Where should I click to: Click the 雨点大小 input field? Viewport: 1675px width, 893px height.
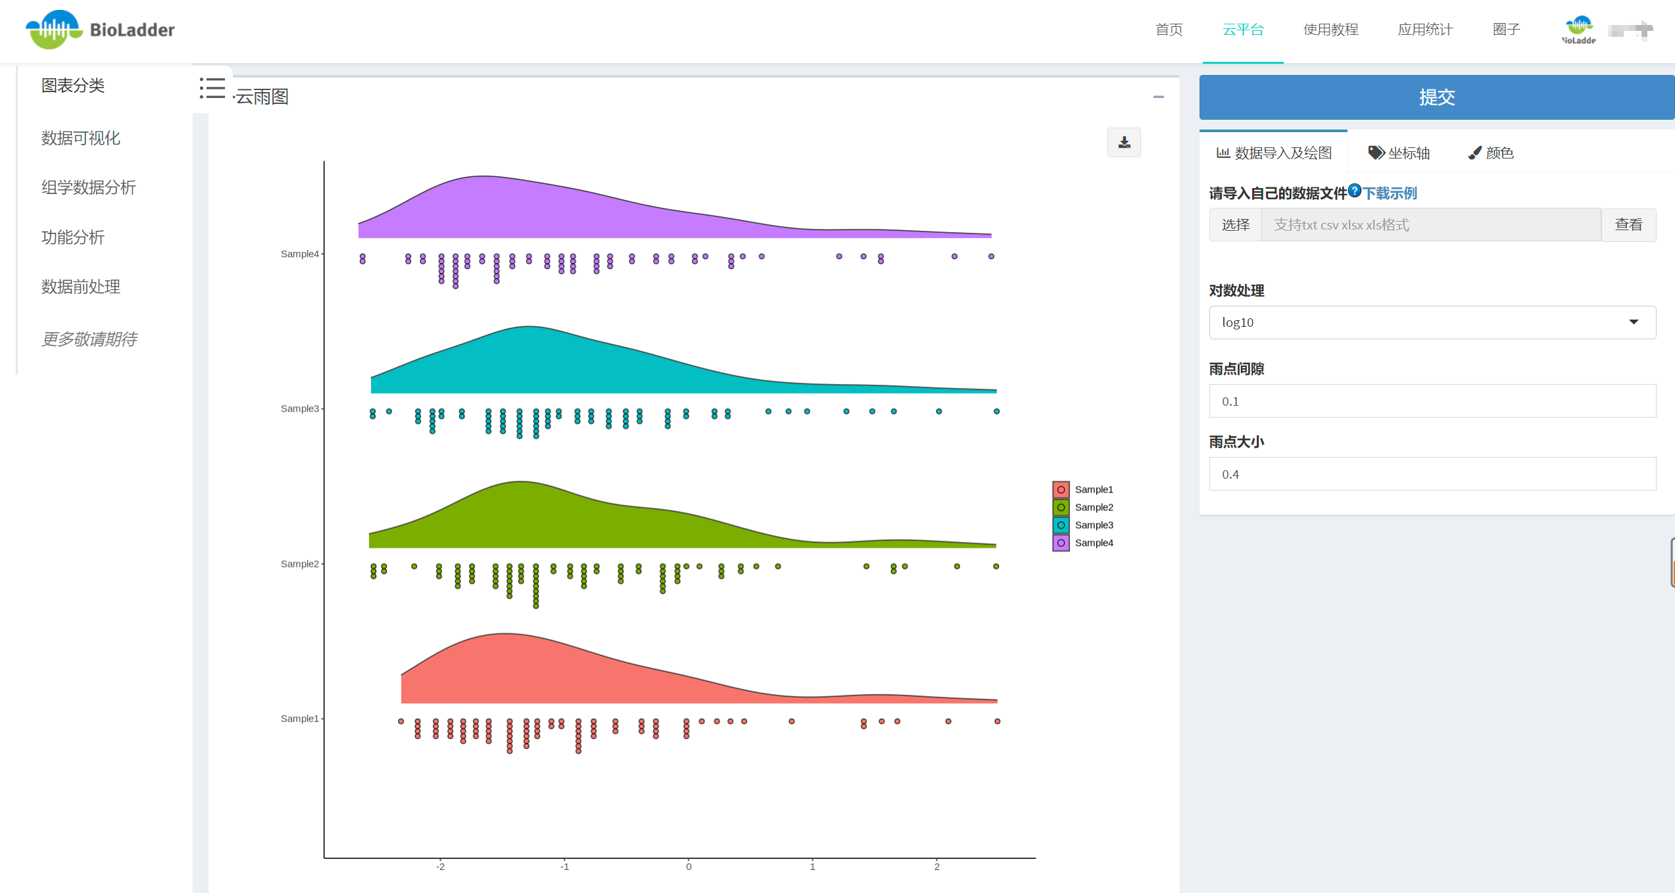coord(1432,474)
